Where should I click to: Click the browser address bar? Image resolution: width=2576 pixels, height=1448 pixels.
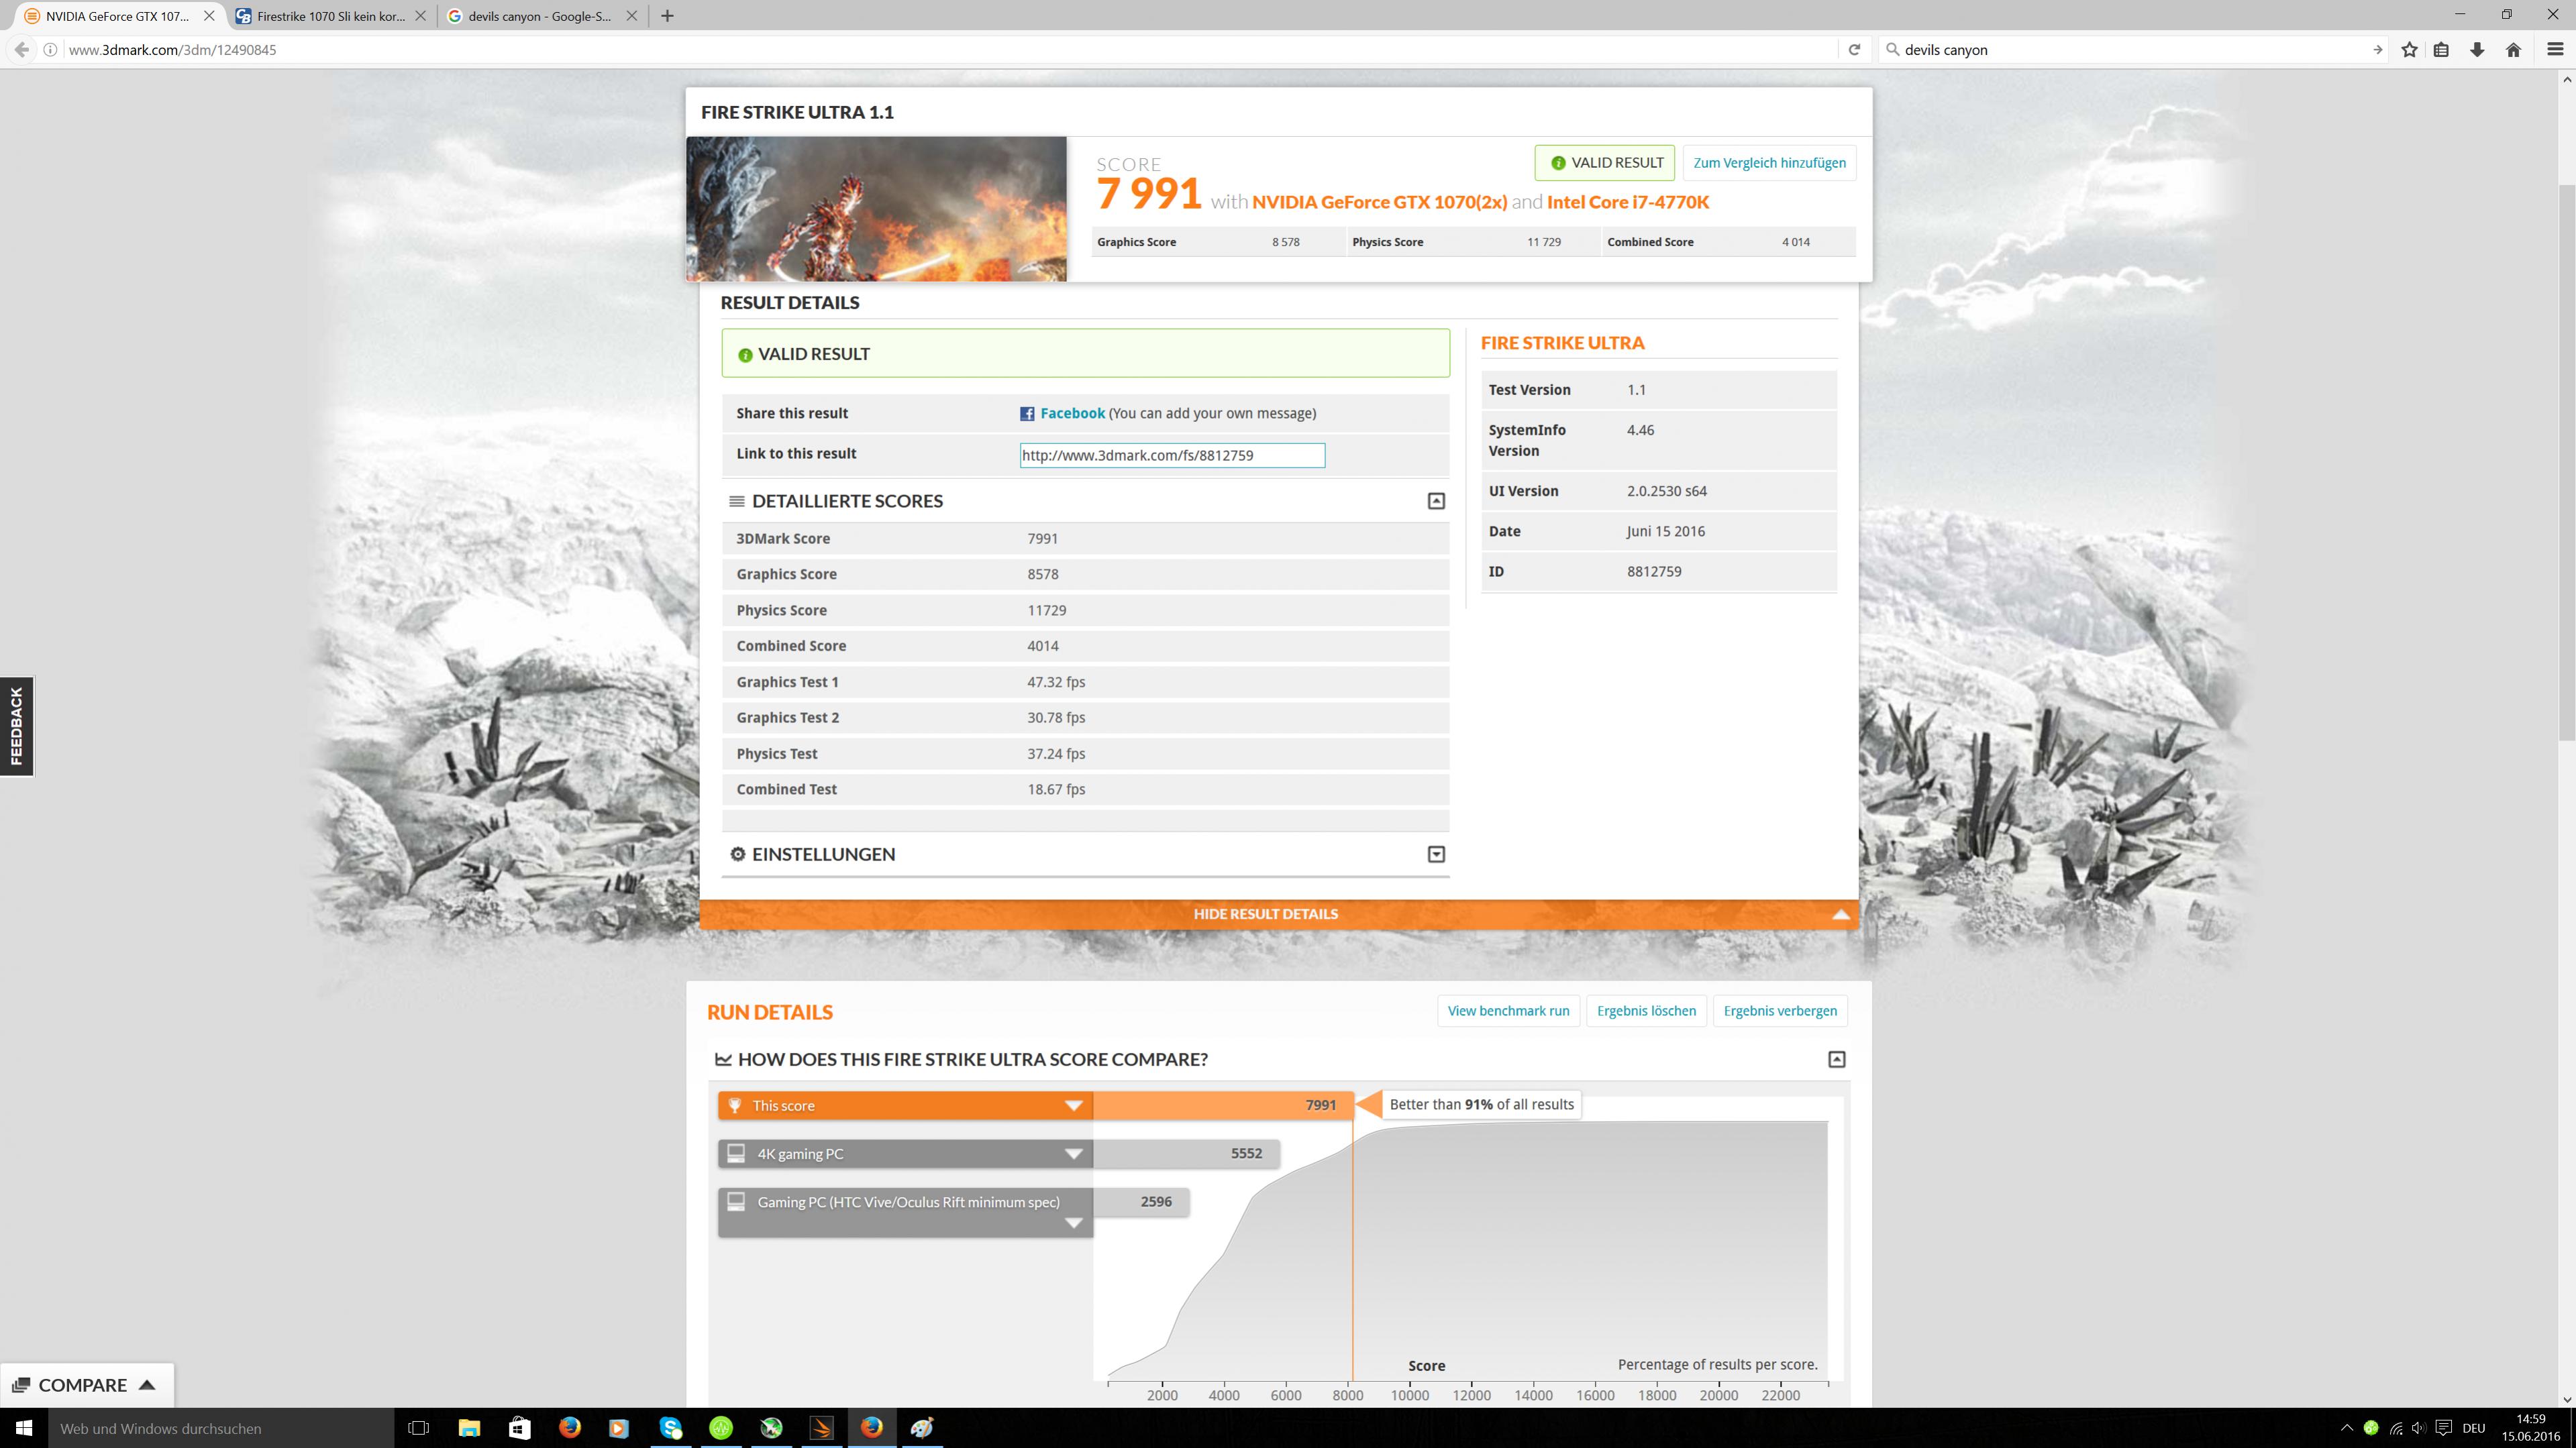coord(950,49)
